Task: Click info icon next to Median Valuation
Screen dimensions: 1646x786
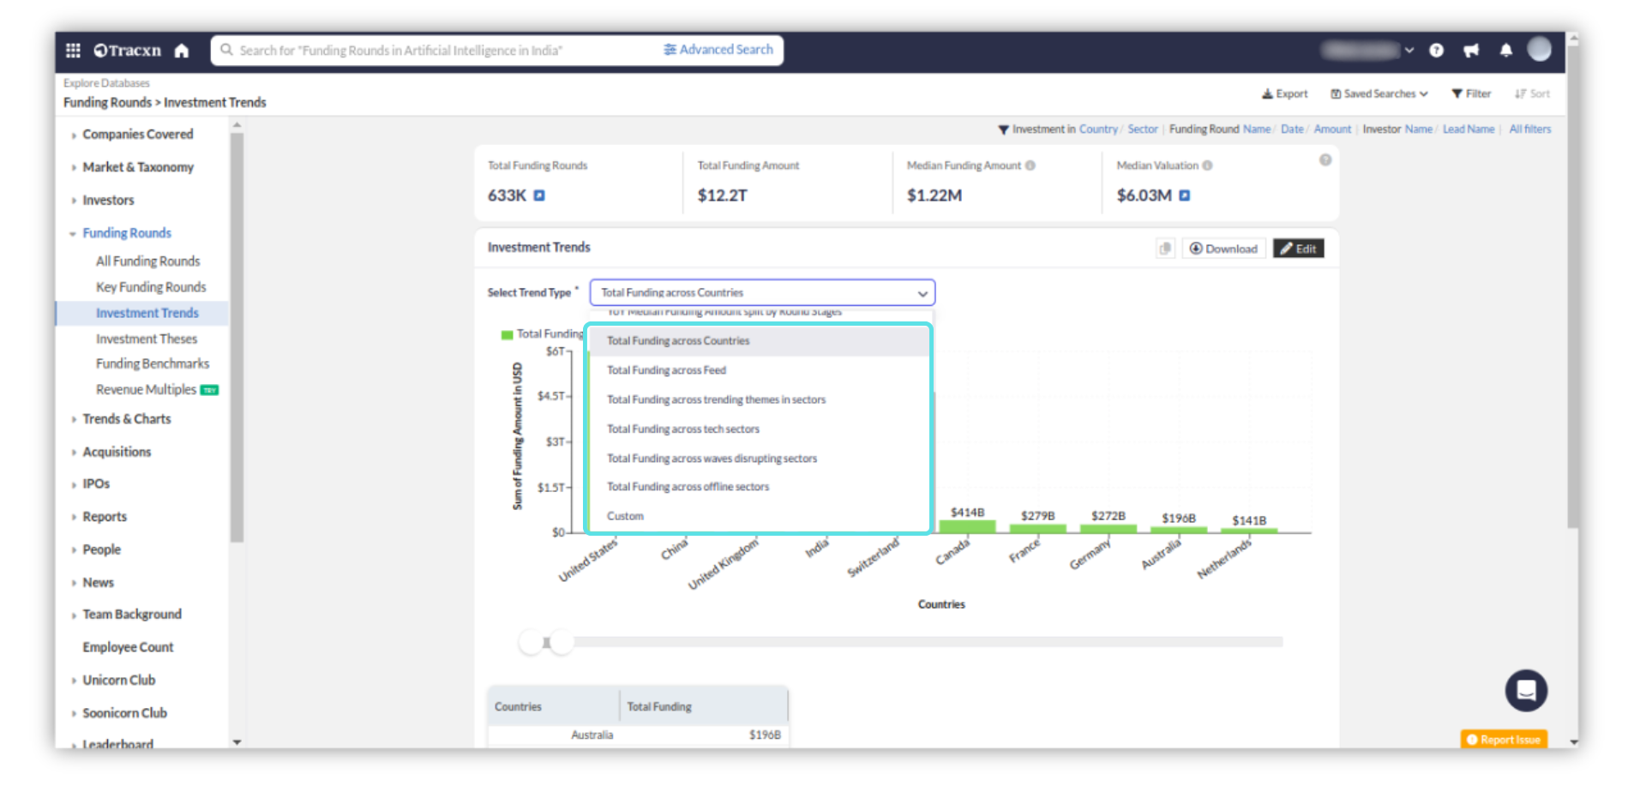Action: point(1207,165)
